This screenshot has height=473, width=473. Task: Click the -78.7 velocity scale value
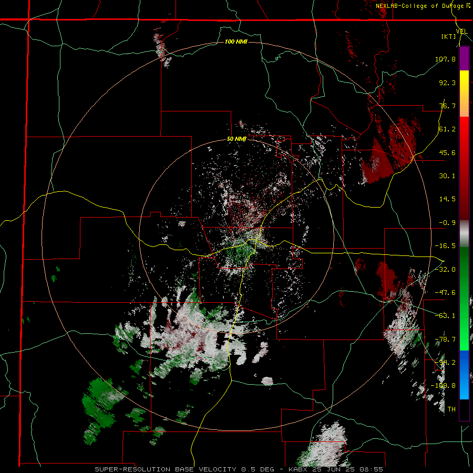(x=445, y=340)
